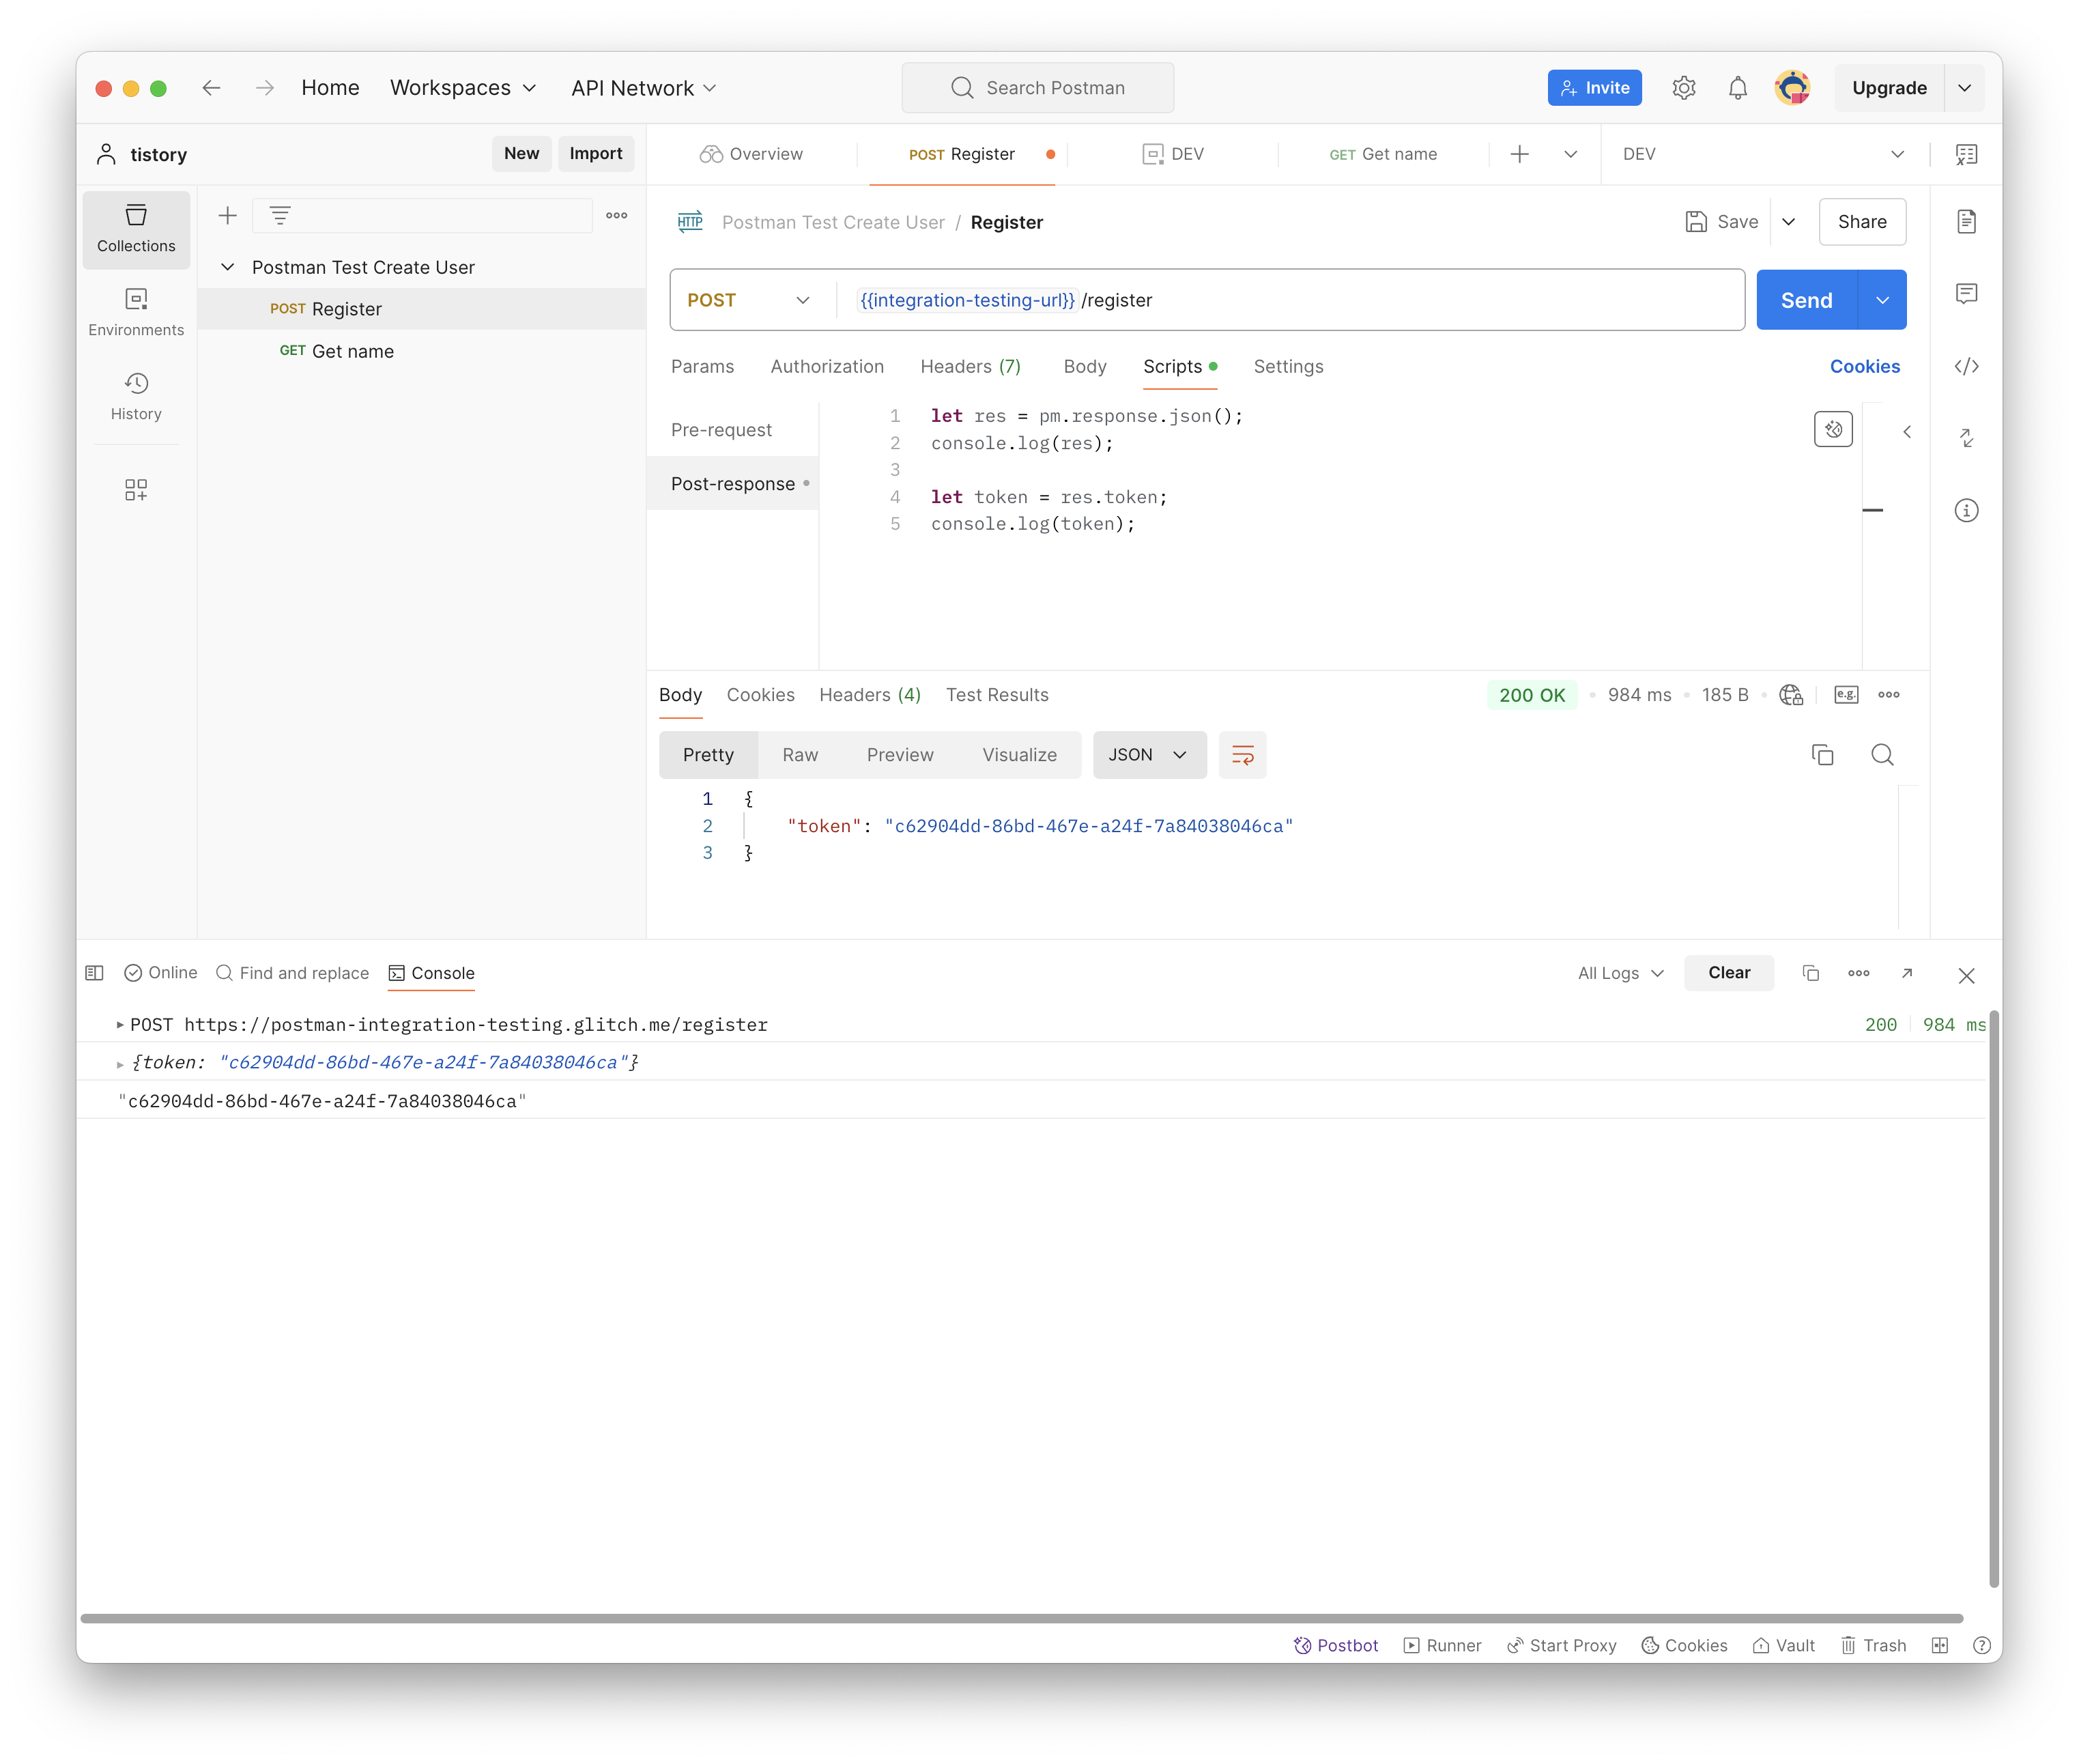Open Postbot from the status bar

tap(1336, 1645)
